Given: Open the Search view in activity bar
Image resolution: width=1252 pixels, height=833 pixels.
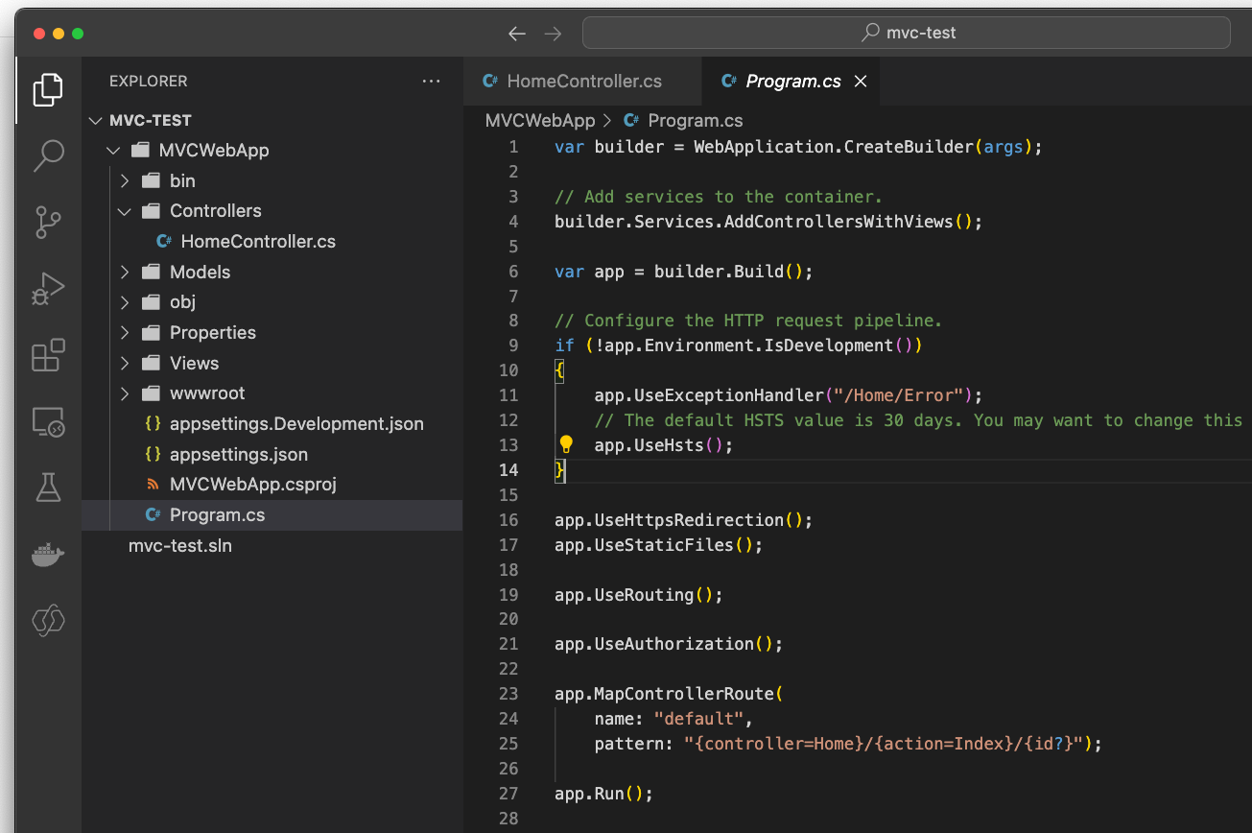Looking at the screenshot, I should point(48,155).
